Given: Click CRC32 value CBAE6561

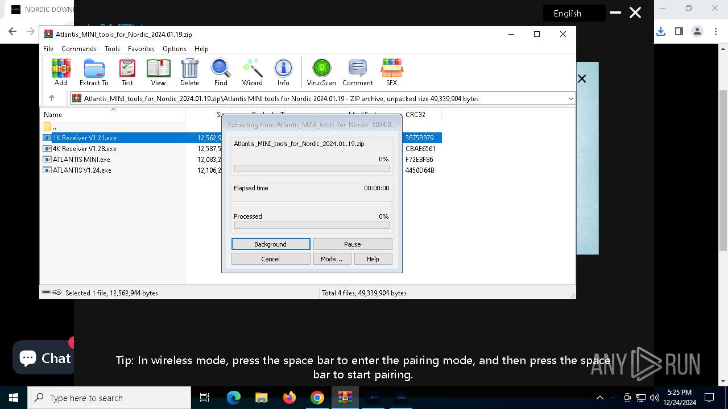Looking at the screenshot, I should 420,149.
